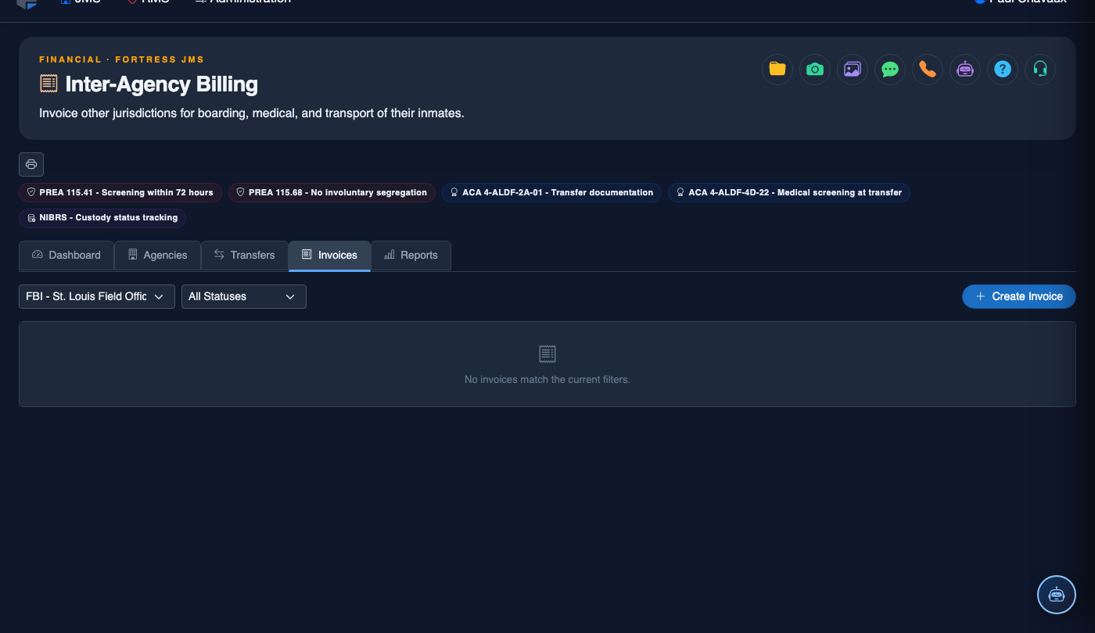
Task: Click the teal headset support icon
Action: tap(1040, 70)
